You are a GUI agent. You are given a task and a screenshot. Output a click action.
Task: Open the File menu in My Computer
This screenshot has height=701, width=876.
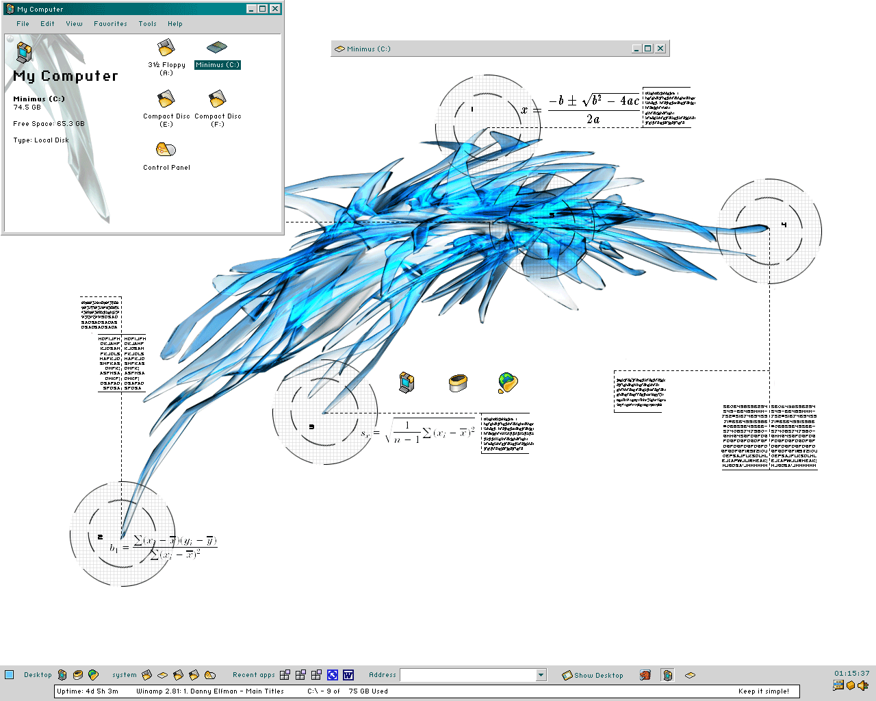[x=23, y=24]
